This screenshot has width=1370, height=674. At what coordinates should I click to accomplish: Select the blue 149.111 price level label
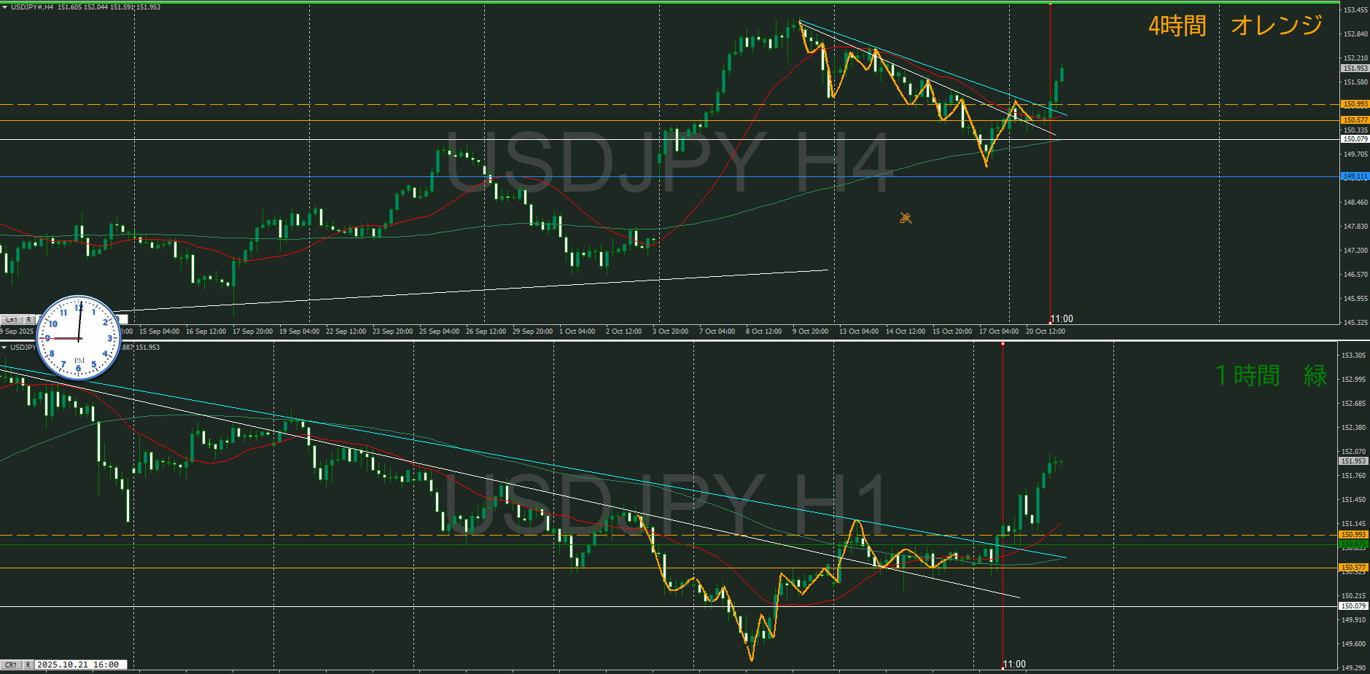coord(1355,176)
